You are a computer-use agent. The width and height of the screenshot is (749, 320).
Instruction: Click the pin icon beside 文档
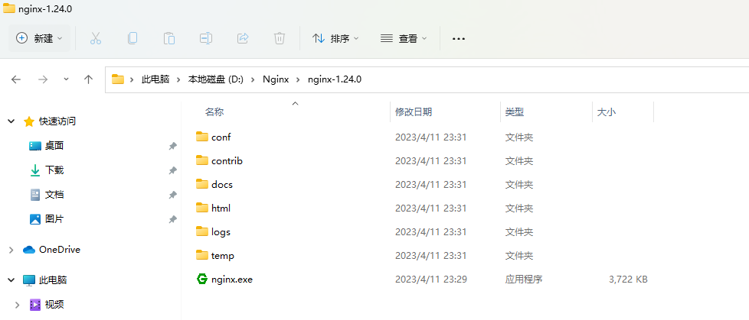tap(173, 195)
